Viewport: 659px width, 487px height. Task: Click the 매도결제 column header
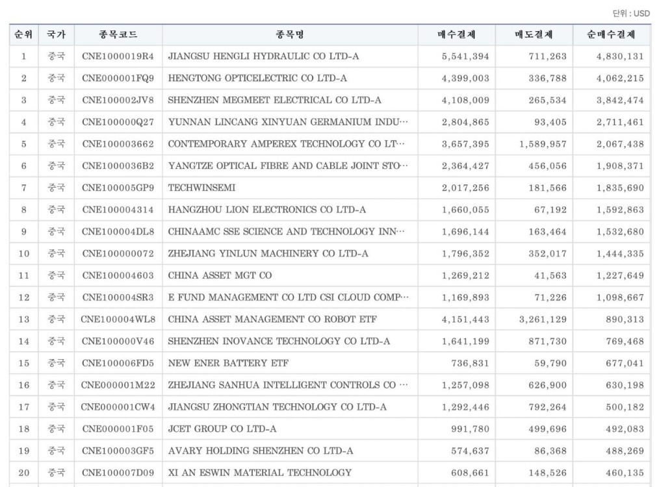(534, 35)
